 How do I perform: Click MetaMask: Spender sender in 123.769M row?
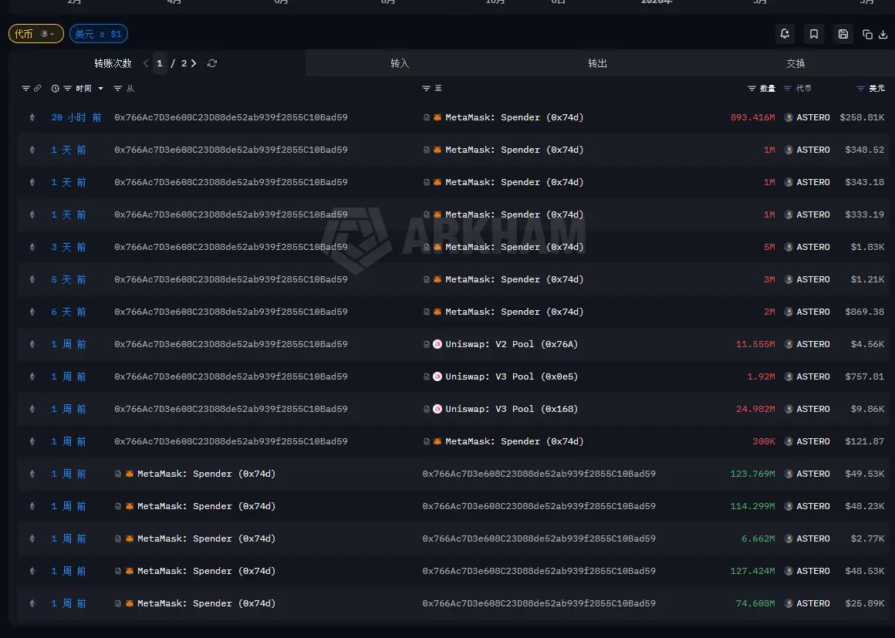(206, 474)
